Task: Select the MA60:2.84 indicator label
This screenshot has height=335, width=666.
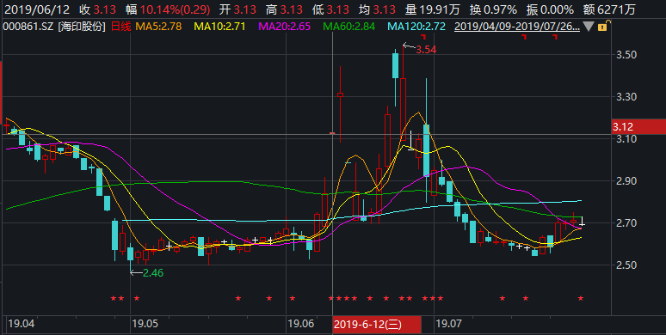Action: (348, 27)
